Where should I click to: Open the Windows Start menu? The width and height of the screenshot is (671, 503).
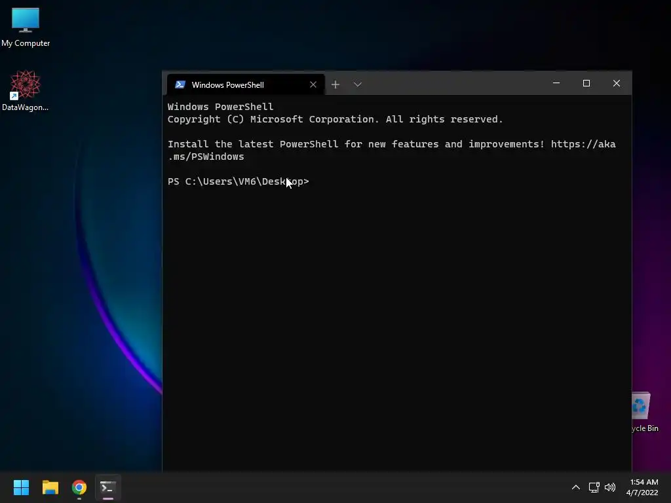tap(21, 487)
